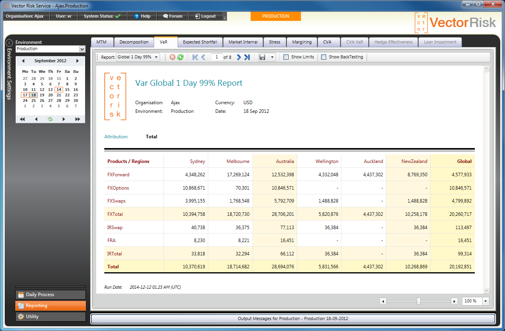The height and width of the screenshot is (331, 505).
Task: Click the IRSwap row label
Action: (x=115, y=227)
